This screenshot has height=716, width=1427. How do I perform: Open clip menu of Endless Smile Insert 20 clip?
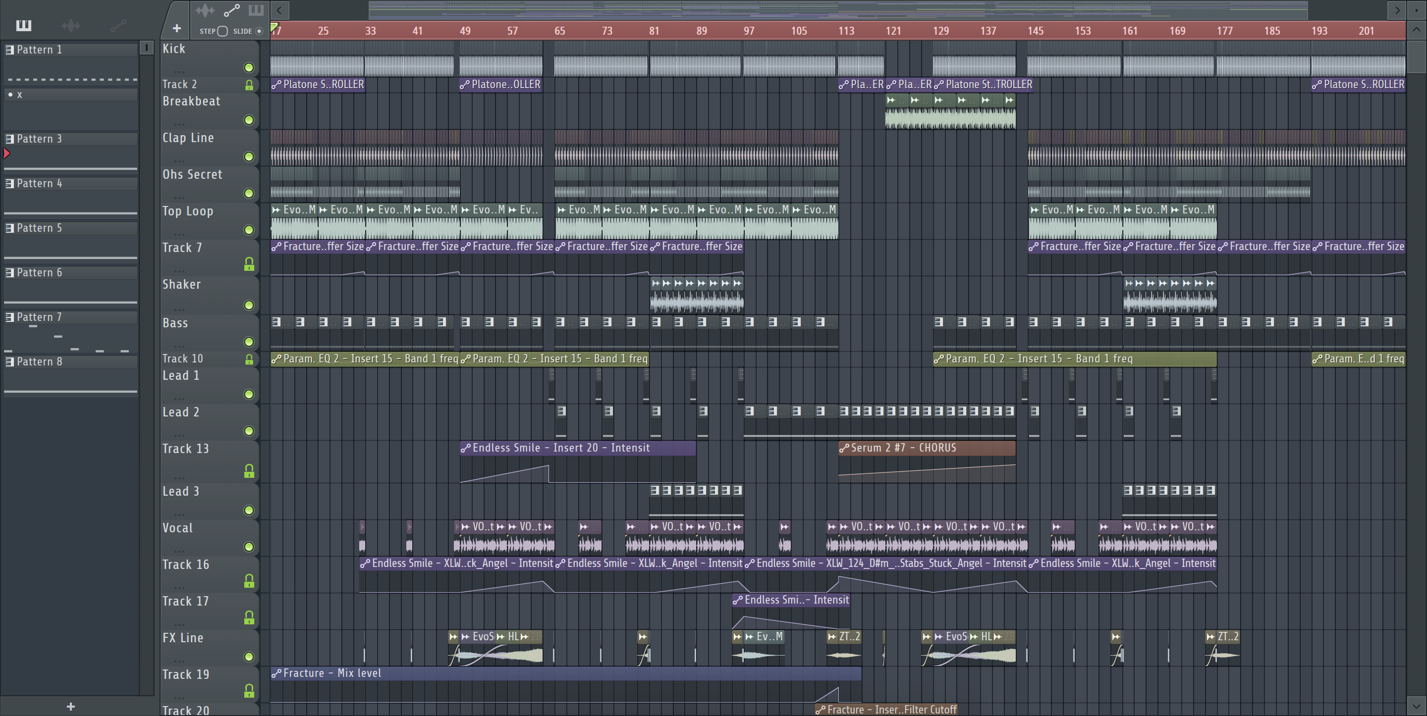tap(466, 448)
